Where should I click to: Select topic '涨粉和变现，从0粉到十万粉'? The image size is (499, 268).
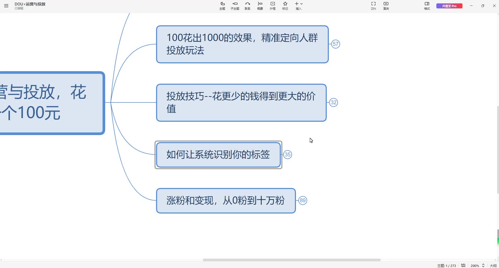click(x=226, y=201)
